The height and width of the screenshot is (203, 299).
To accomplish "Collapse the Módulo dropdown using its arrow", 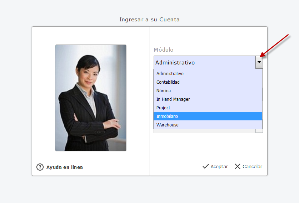I will point(259,62).
